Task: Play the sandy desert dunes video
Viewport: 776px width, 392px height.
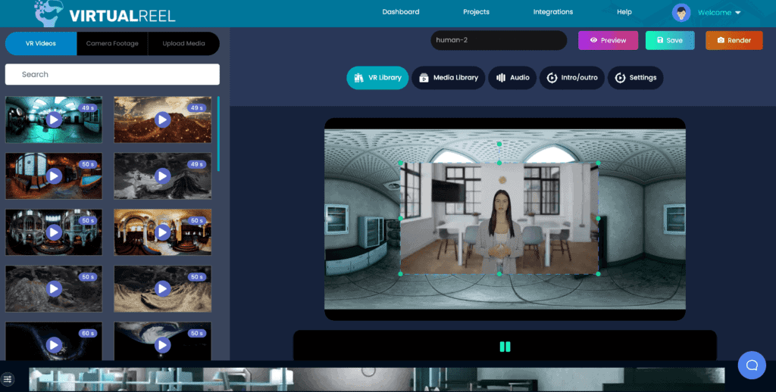Action: click(x=162, y=288)
